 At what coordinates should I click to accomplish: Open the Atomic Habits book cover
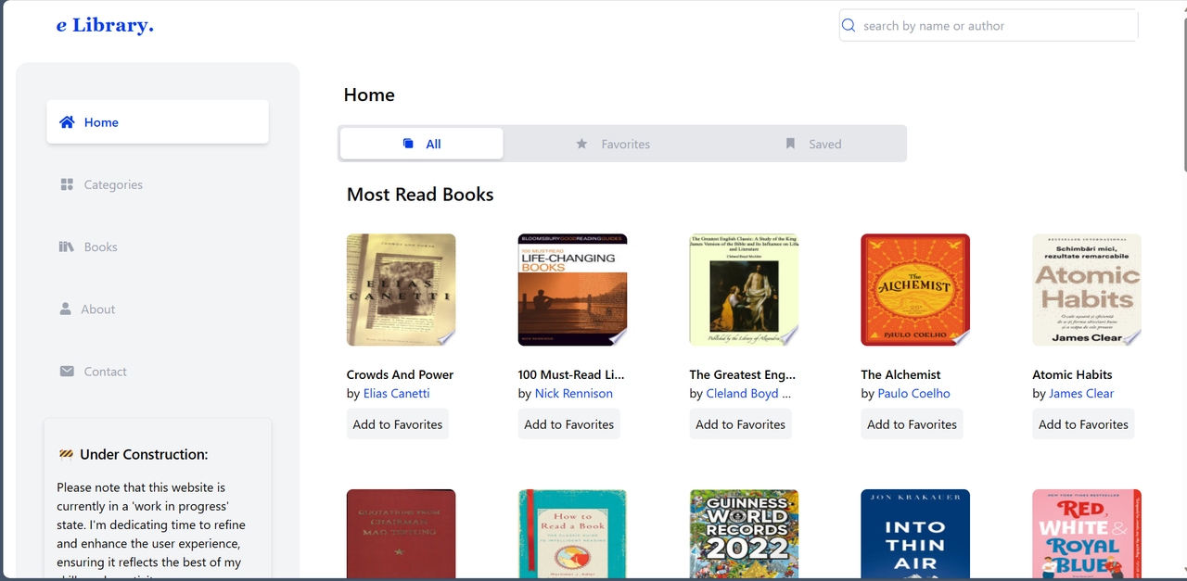coord(1087,290)
